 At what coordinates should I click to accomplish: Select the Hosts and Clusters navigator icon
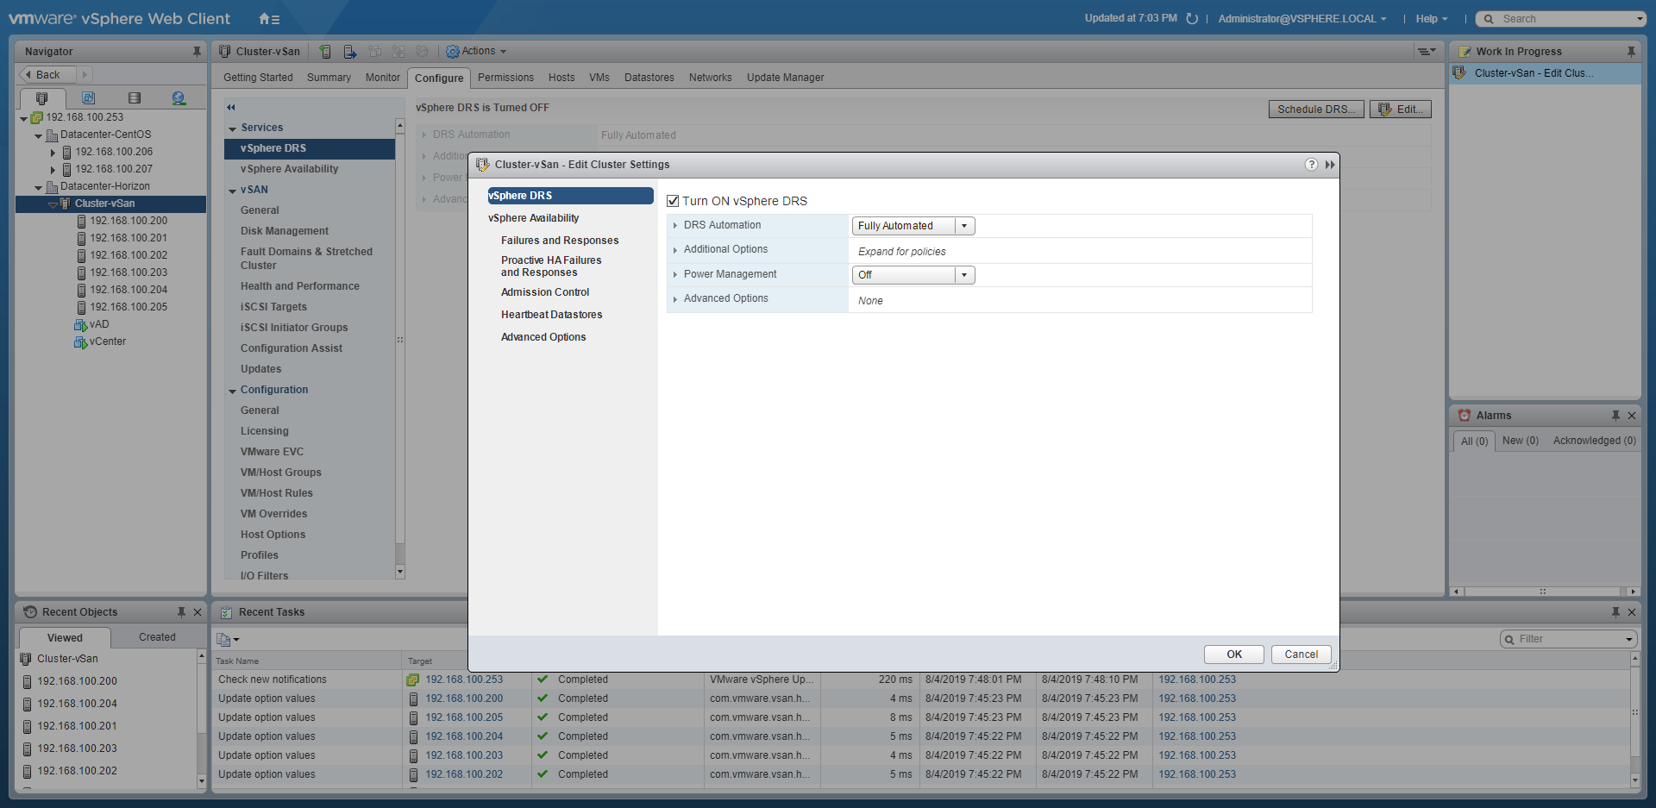[41, 98]
